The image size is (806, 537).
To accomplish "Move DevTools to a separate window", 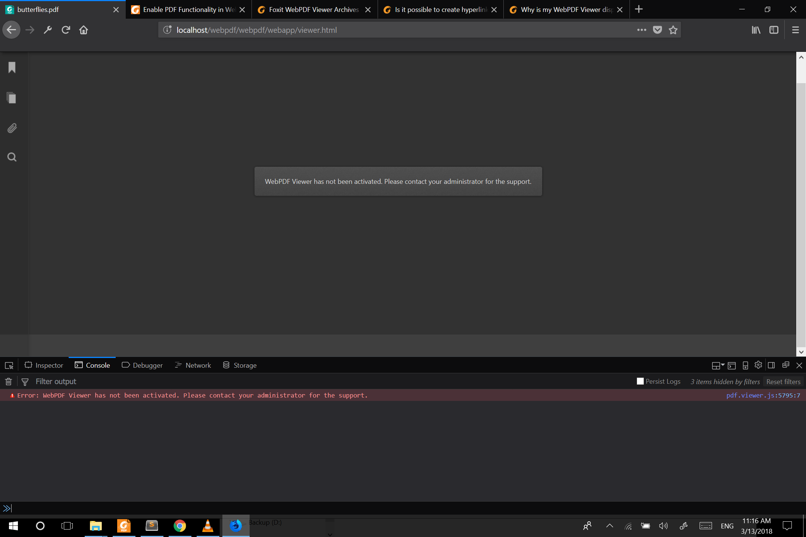I will pyautogui.click(x=785, y=365).
